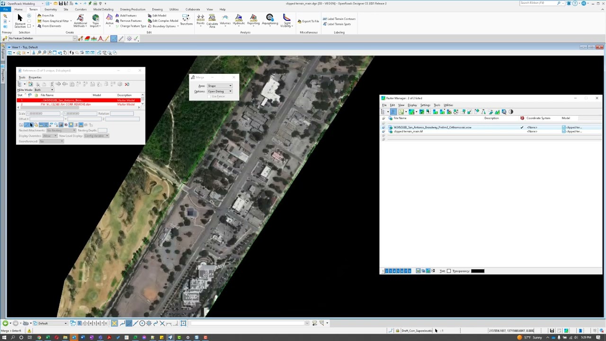Open the Utilities menu in Raster Manager
The width and height of the screenshot is (606, 341).
pos(448,105)
